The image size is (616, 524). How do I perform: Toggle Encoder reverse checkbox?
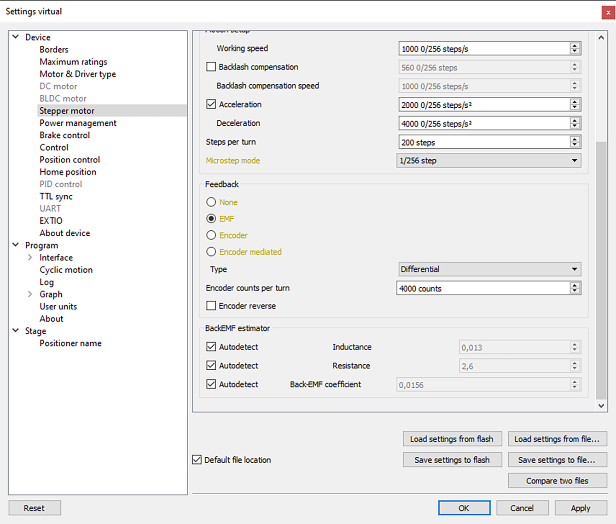(x=211, y=306)
